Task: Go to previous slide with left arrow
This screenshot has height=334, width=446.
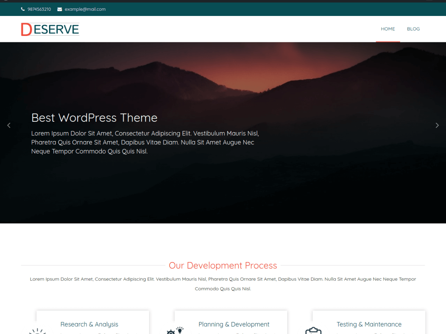Action: pos(9,125)
